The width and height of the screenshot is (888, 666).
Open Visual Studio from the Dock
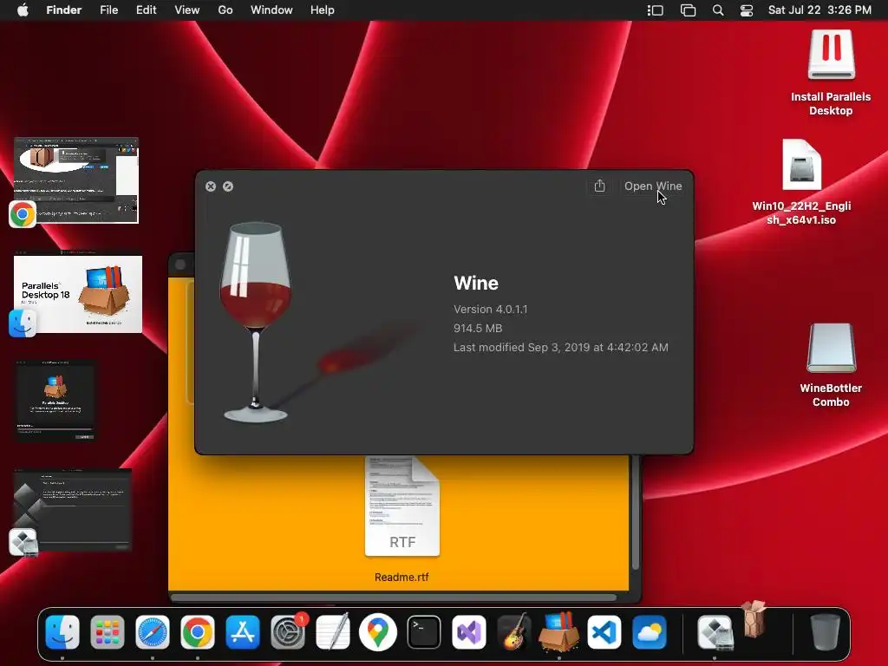(469, 632)
